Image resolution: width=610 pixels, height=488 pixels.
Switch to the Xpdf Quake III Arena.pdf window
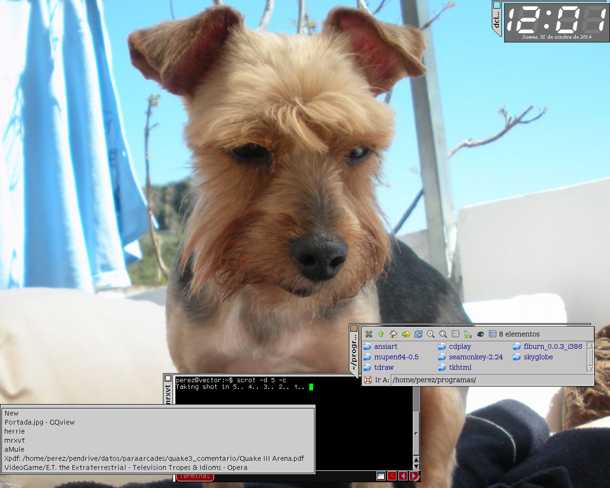coord(158,458)
